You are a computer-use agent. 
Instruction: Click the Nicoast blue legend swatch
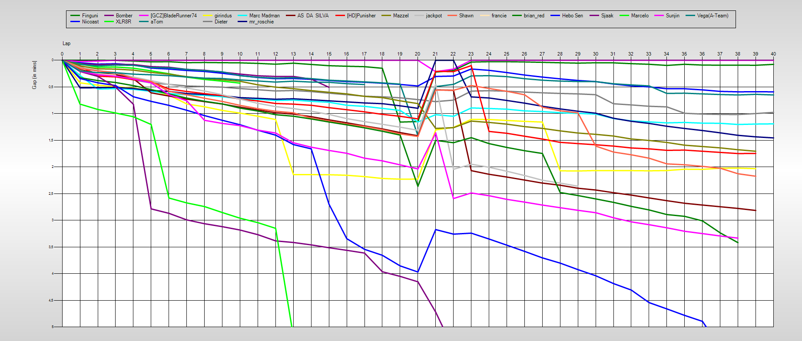coord(75,22)
